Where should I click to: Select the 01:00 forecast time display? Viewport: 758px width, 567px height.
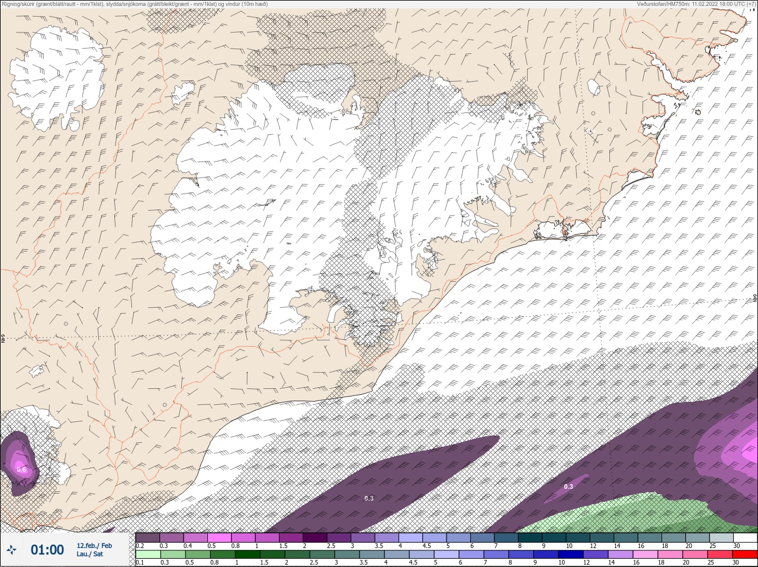pyautogui.click(x=47, y=550)
